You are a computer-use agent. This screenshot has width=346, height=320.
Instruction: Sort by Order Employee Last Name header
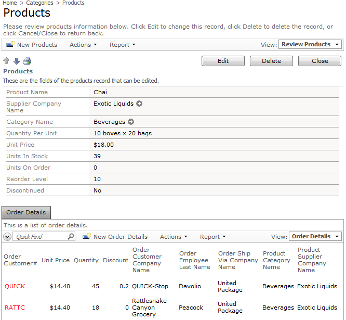[x=195, y=260]
